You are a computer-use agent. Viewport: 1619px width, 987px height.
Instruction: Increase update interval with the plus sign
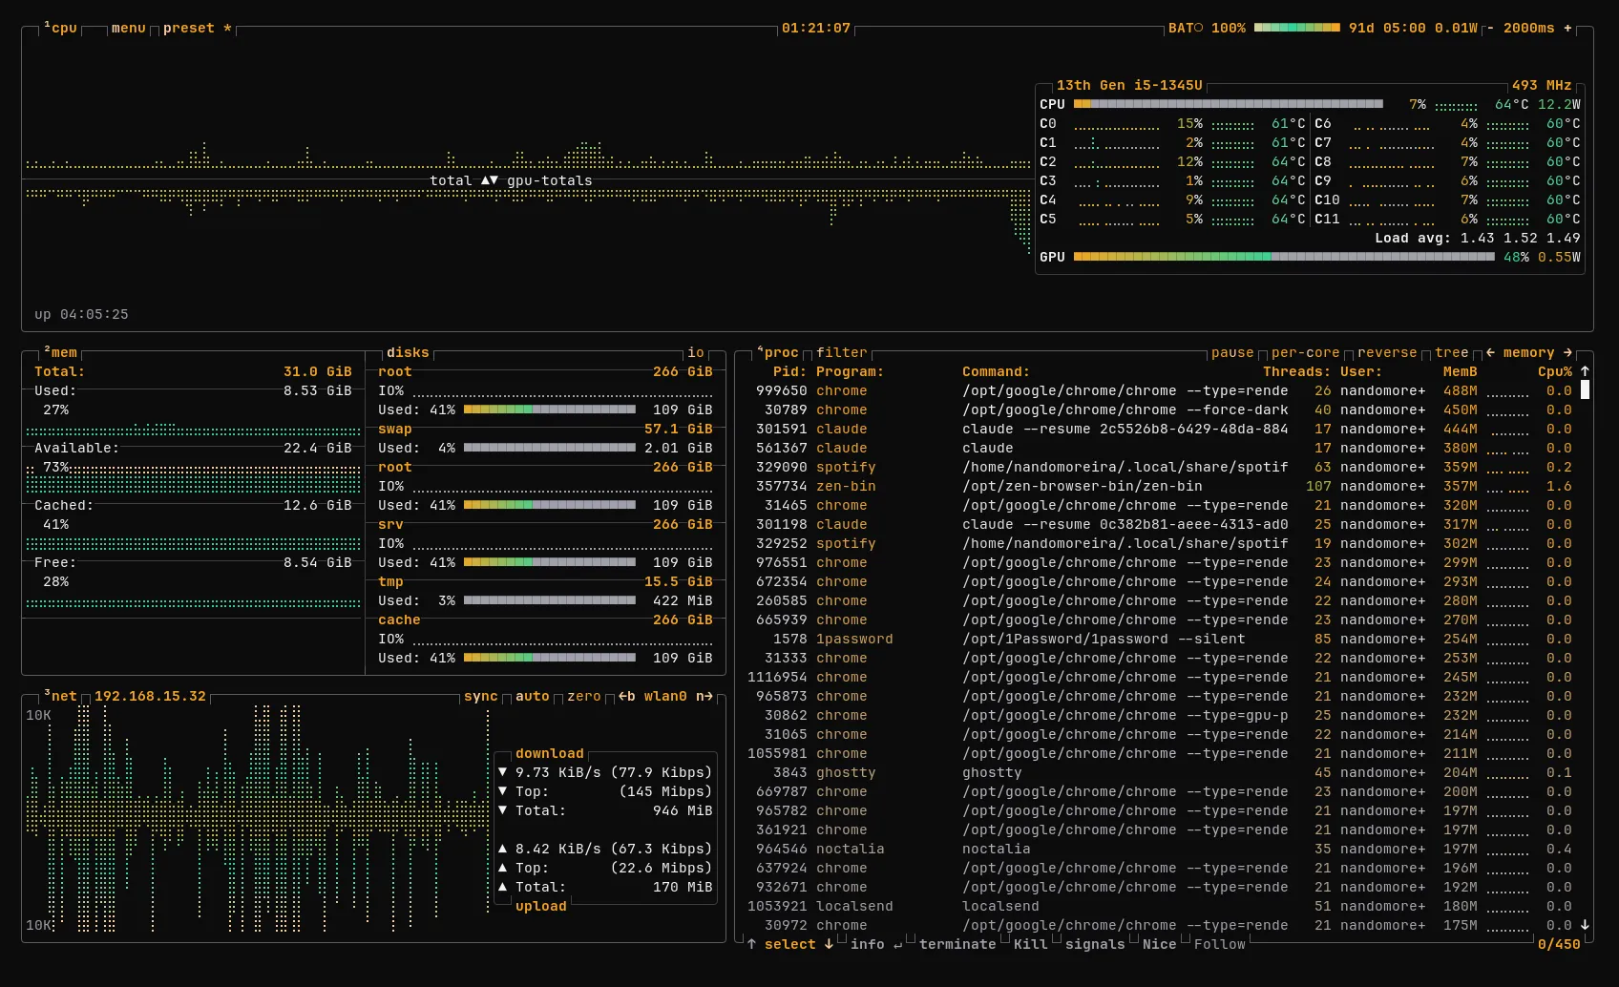pos(1567,28)
